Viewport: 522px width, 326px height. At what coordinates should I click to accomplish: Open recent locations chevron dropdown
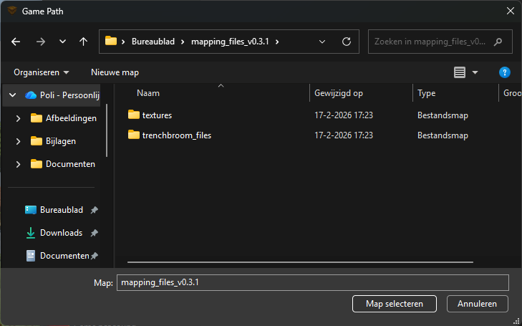click(x=62, y=42)
